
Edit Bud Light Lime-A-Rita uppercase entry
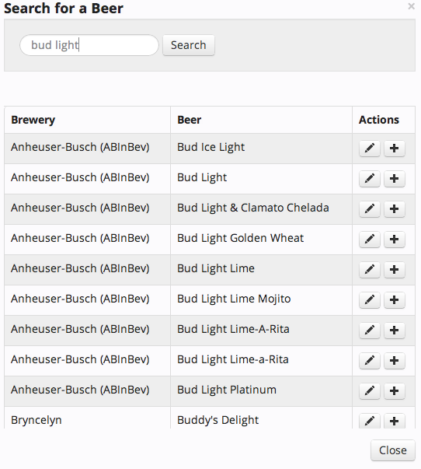coord(370,331)
